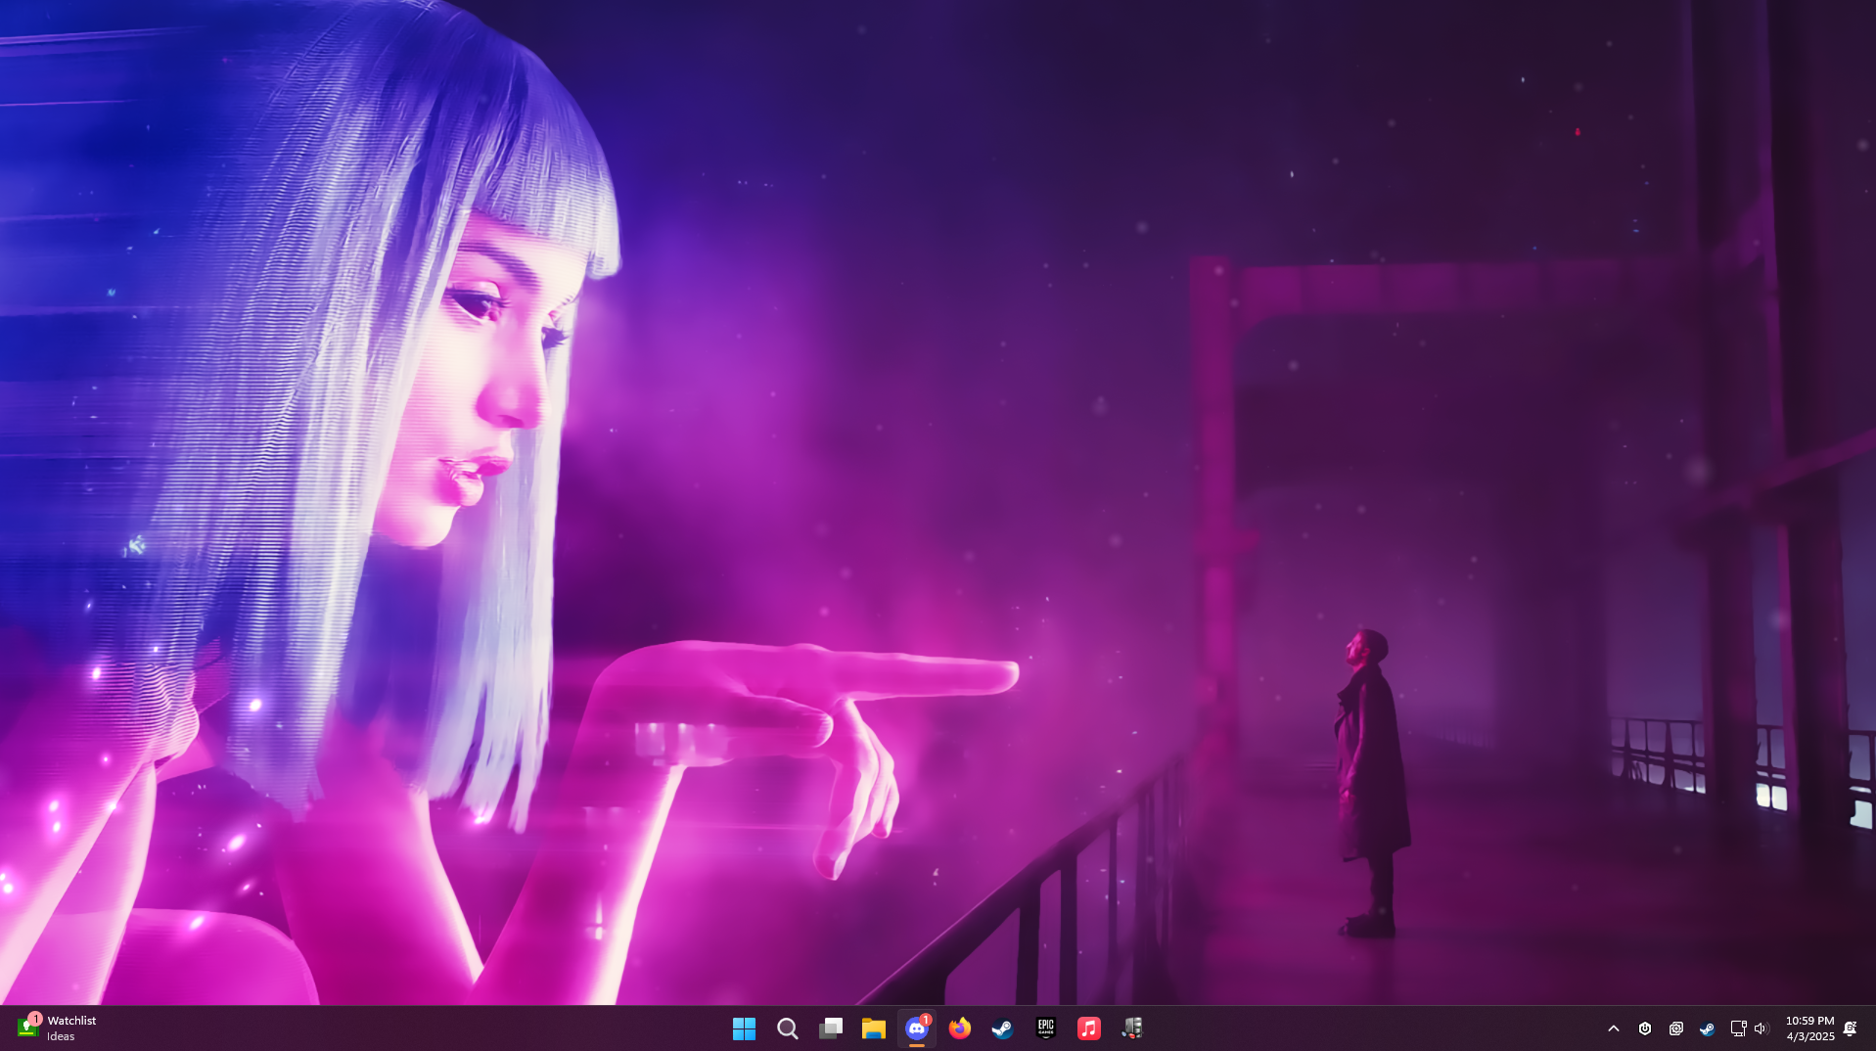This screenshot has width=1876, height=1051.
Task: Open Apple Music from taskbar
Action: tap(1089, 1028)
